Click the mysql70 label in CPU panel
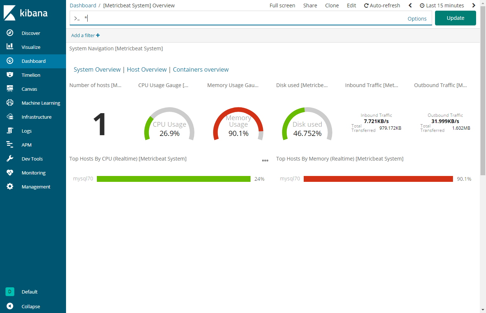The image size is (486, 313). 83,179
